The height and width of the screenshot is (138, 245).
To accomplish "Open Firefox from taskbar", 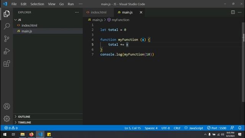I will coord(31,135).
